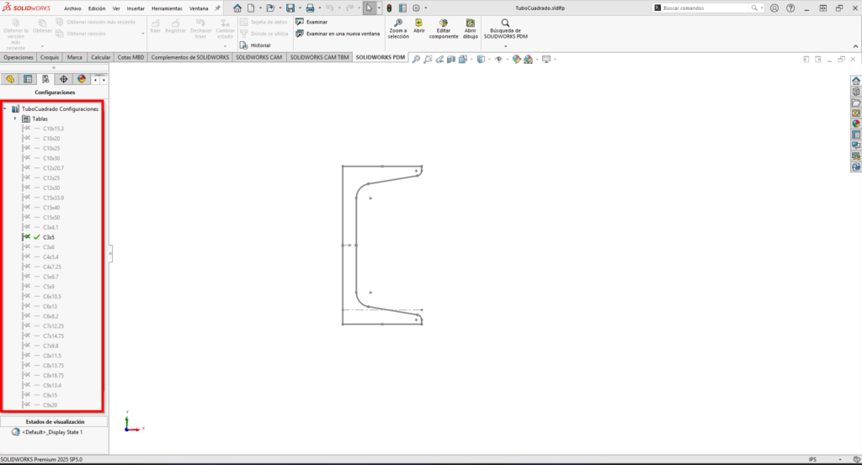Screen dimensions: 862x465
Task: Click the Section view icon
Action: pyautogui.click(x=451, y=59)
